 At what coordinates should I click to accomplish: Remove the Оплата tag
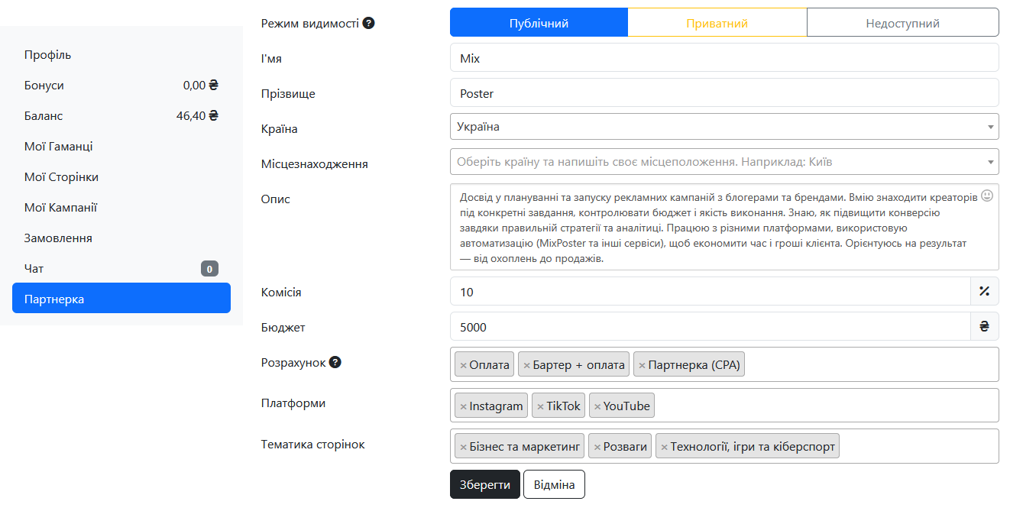[463, 366]
